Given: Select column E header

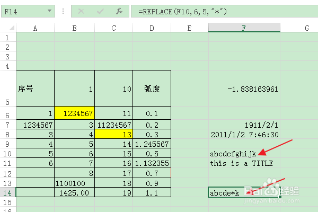Looking at the screenshot, I should (x=189, y=28).
